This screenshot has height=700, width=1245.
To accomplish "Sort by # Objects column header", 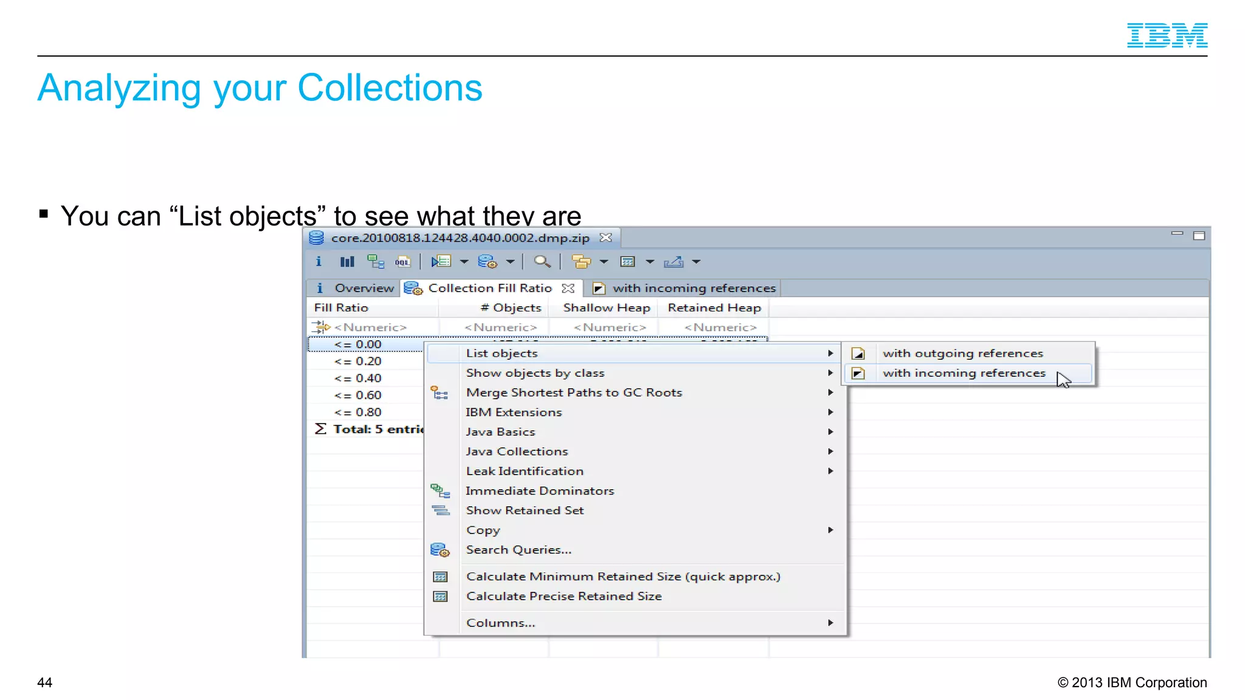I will click(x=494, y=308).
